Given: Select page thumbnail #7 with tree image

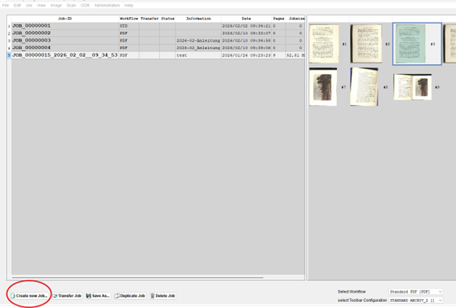Looking at the screenshot, I should coord(323,86).
